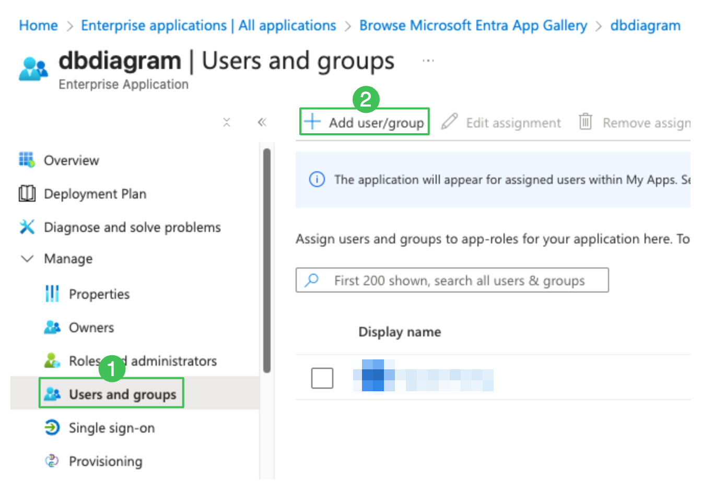Click the search users and groups field

pos(452,280)
